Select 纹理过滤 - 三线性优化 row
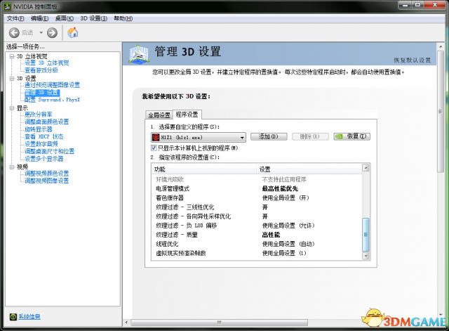Viewport: 449px width, 331px height. point(257,207)
